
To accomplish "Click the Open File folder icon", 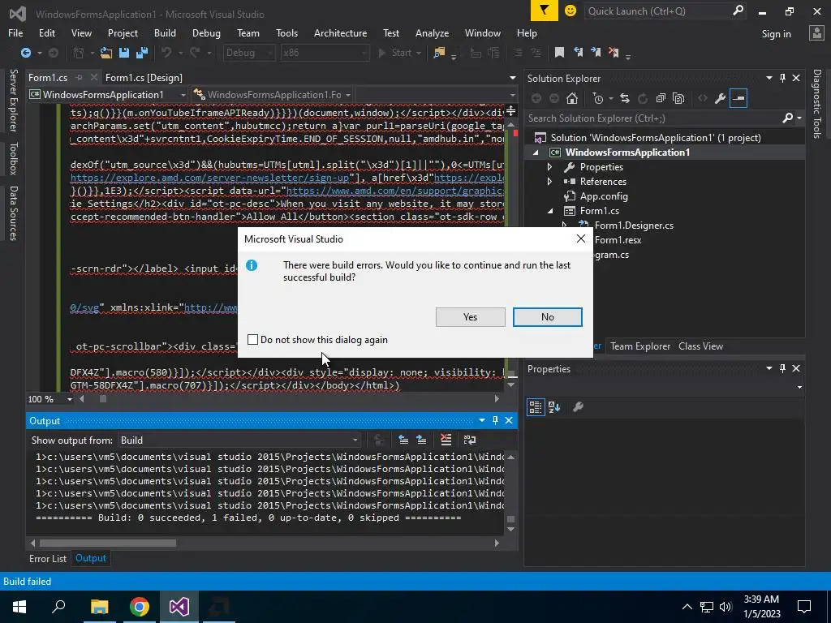I will click(106, 53).
